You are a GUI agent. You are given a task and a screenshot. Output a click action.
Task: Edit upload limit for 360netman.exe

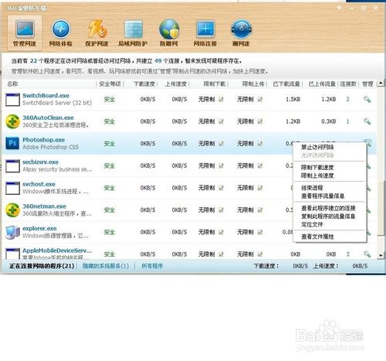260,210
